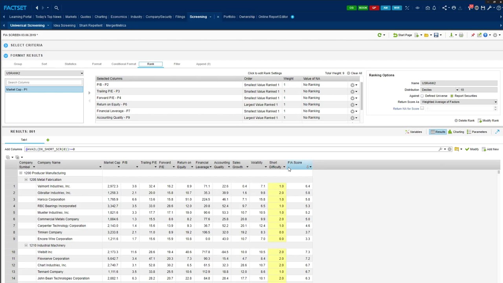Open Charting in the top menu
Viewport: 503px width, 283px height.
(x=101, y=17)
